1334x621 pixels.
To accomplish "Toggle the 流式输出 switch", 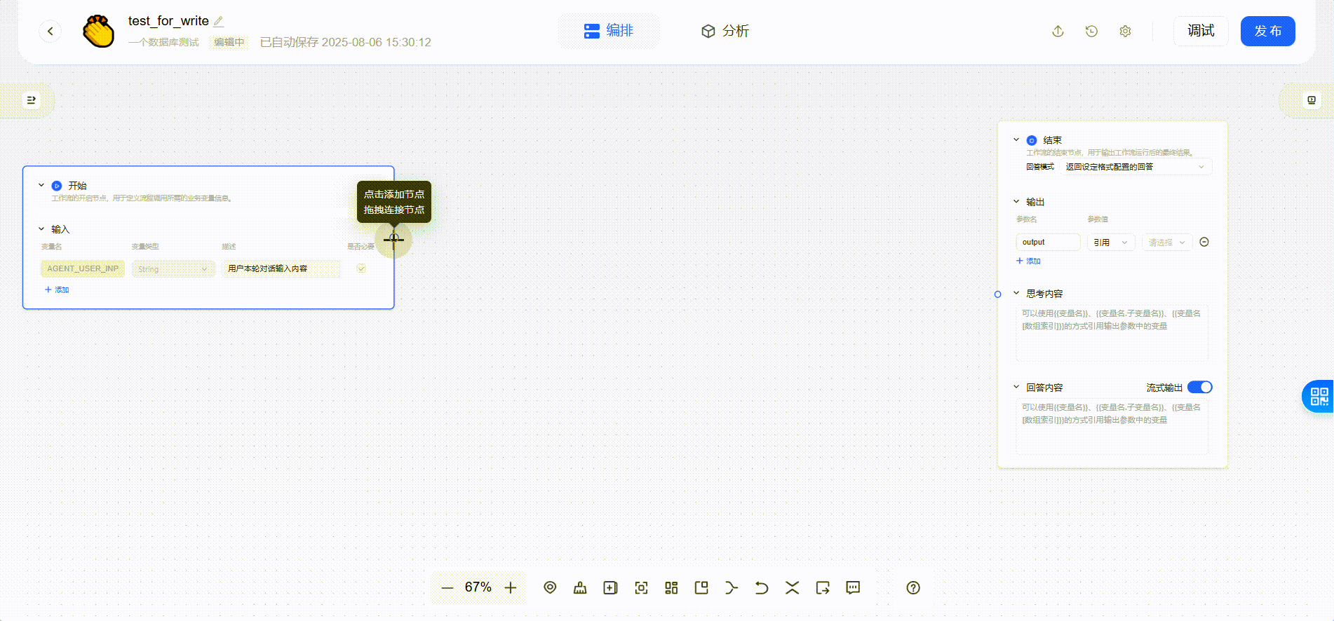I will [1200, 388].
